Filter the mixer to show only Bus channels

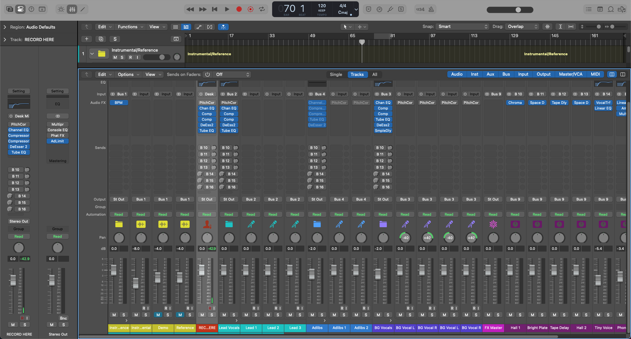click(x=506, y=74)
